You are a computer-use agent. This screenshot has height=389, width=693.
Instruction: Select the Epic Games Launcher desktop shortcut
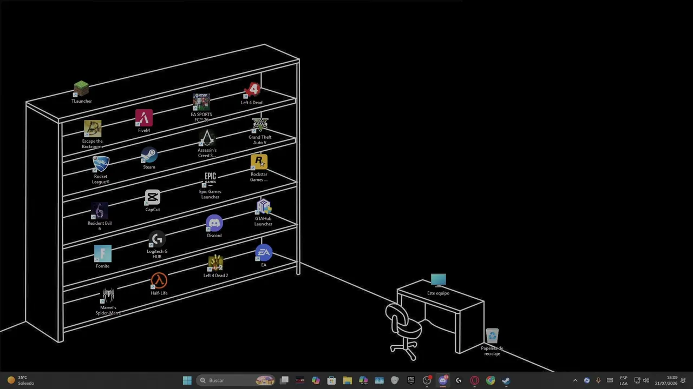tap(210, 185)
